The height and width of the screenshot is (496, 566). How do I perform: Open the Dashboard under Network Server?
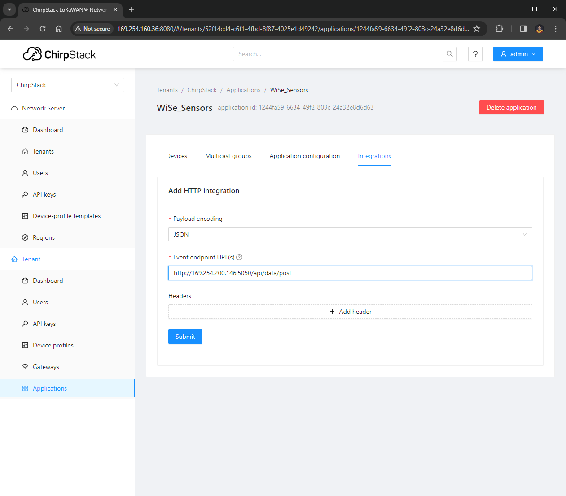pyautogui.click(x=48, y=130)
